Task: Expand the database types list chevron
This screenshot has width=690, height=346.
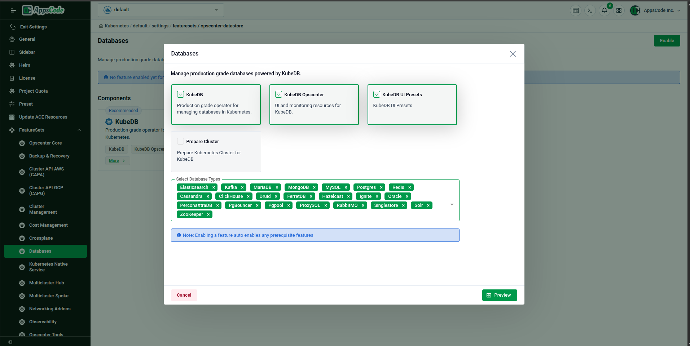Action: [x=452, y=204]
